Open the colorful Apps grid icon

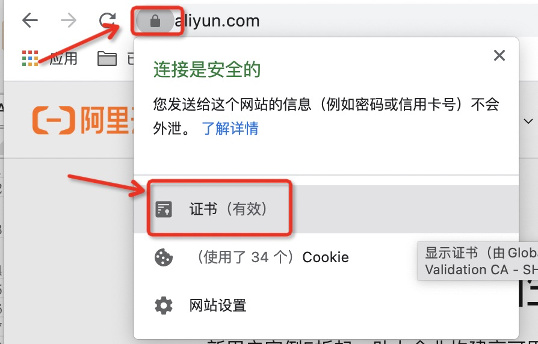[x=30, y=58]
